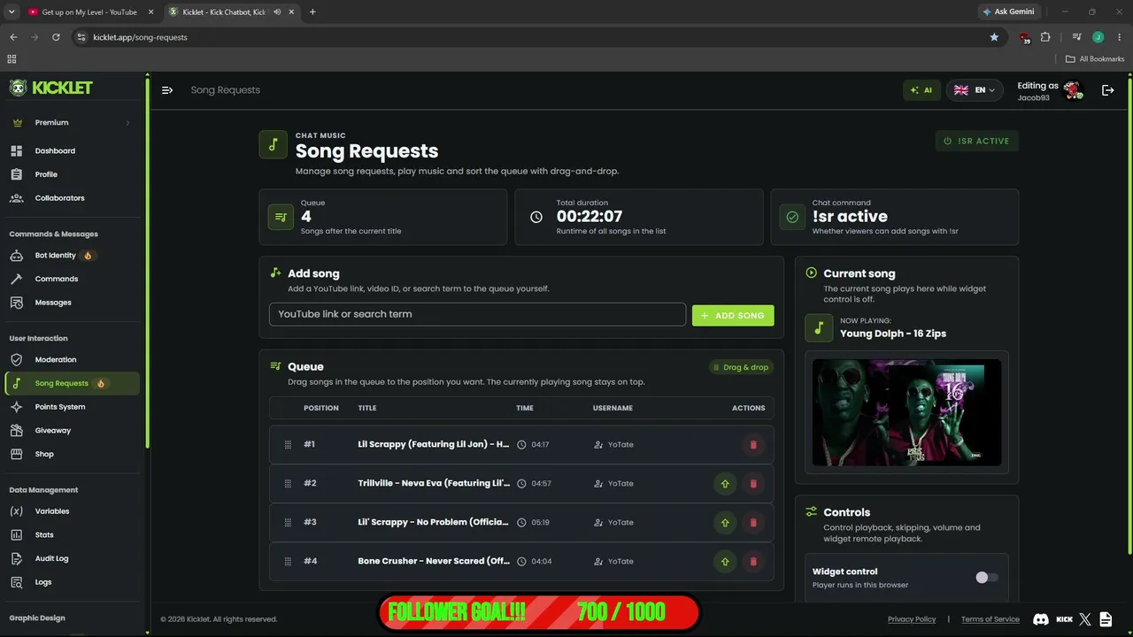
Task: Delete Lil Scrappy queue entry #1
Action: (x=753, y=444)
